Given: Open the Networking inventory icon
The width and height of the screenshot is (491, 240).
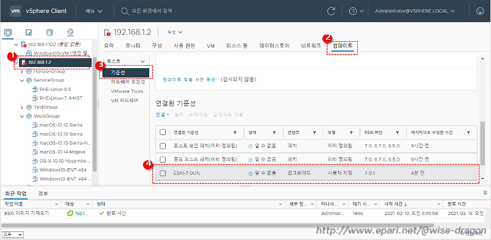Looking at the screenshot, I should coord(70,33).
